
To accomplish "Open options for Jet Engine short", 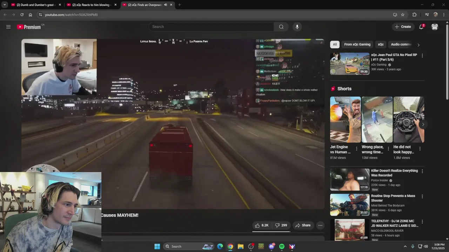I will click(356, 149).
